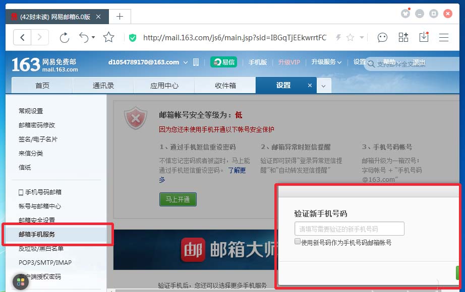Open the account dropdown next to d1054789170@163.com
Viewport: 465px width, 292px height.
point(185,61)
